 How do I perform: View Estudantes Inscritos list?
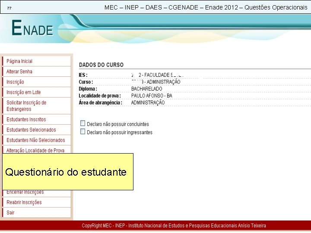[36, 120]
